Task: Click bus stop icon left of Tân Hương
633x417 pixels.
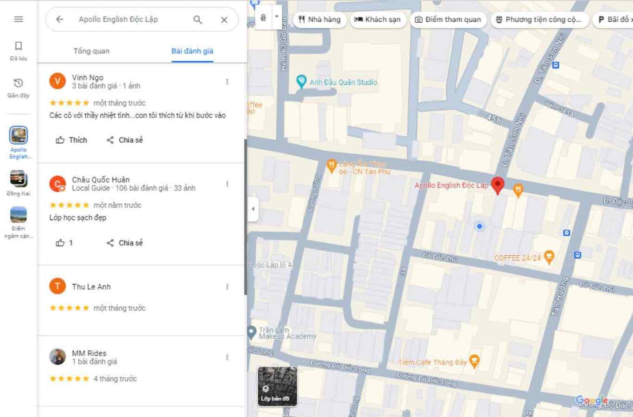Action: click(x=566, y=233)
